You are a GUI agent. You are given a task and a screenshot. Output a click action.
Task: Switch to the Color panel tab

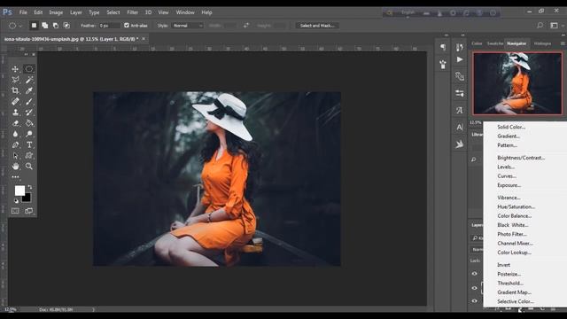(477, 43)
